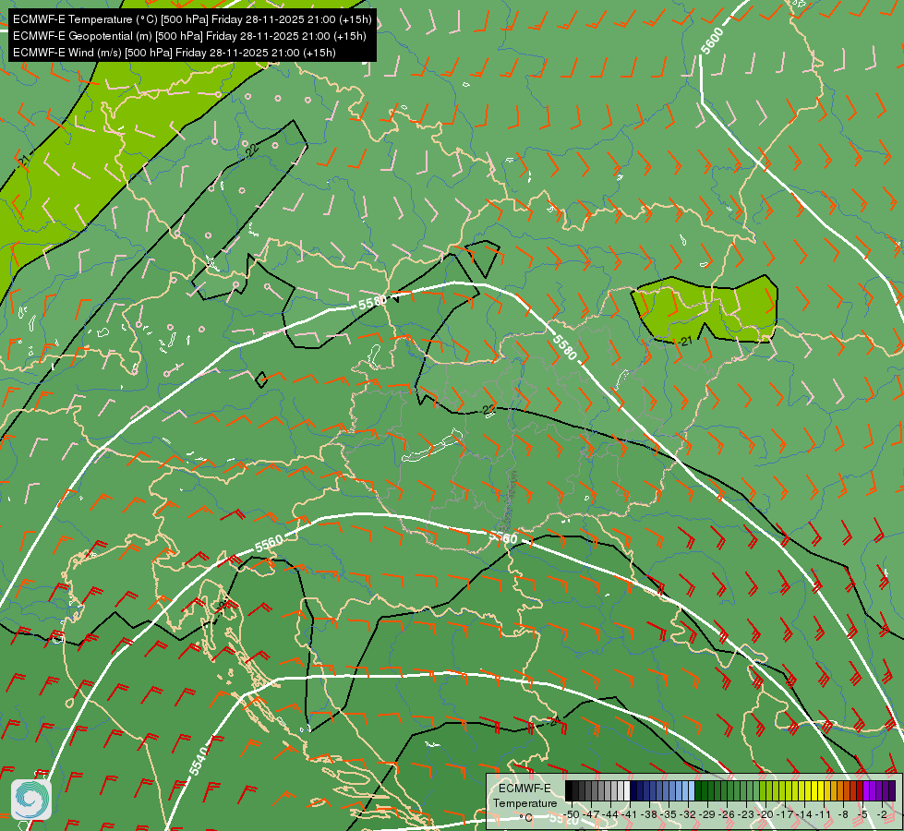Click the -32 value on the temperature scale
The height and width of the screenshot is (831, 904).
coord(688,814)
